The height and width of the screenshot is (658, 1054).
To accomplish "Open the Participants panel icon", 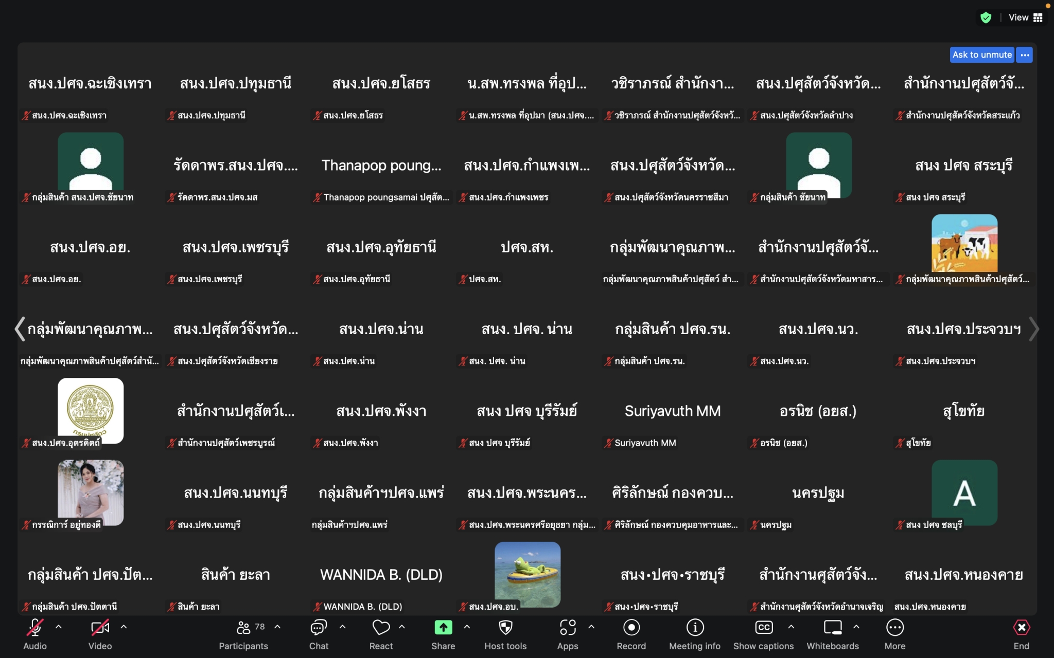I will (x=243, y=628).
